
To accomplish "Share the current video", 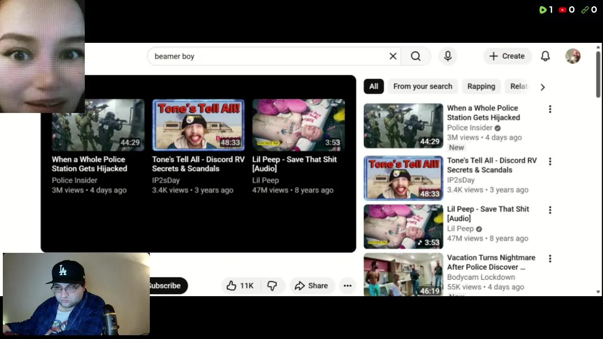I will coord(311,285).
